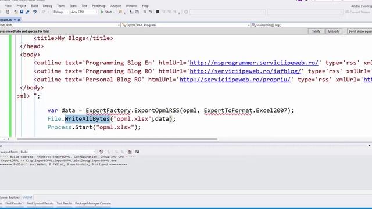This screenshot has width=372, height=209.
Task: Click the 'Build: 1 succeeded' output line
Action: [63, 164]
